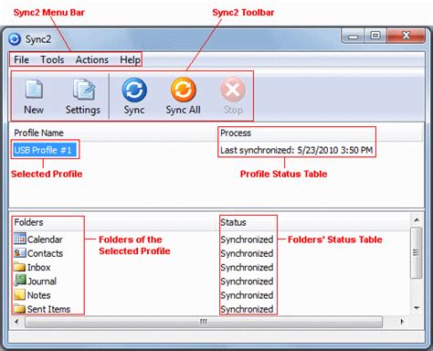
Task: Click the Synchronized status for Notes row
Action: click(x=247, y=295)
